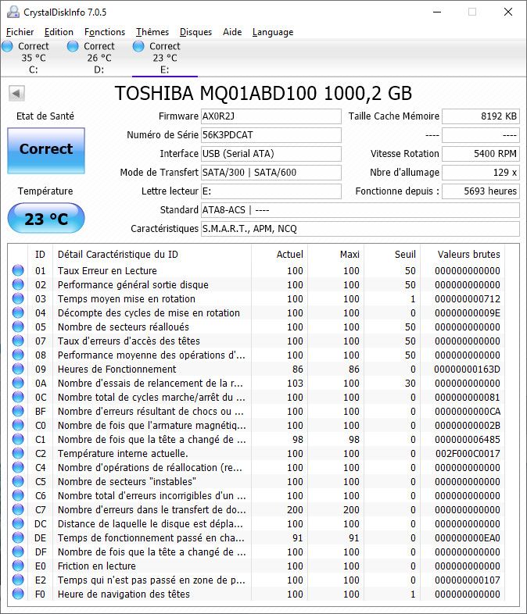The image size is (527, 614).
Task: Click status orb of attribute C5 row
Action: coord(18,482)
